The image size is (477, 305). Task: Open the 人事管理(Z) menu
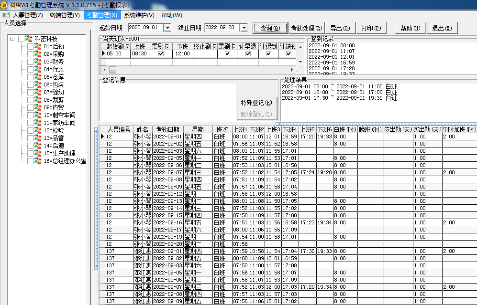coord(28,15)
